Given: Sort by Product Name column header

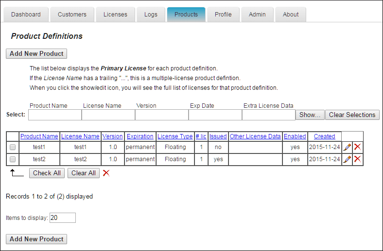Looking at the screenshot, I should [x=39, y=136].
